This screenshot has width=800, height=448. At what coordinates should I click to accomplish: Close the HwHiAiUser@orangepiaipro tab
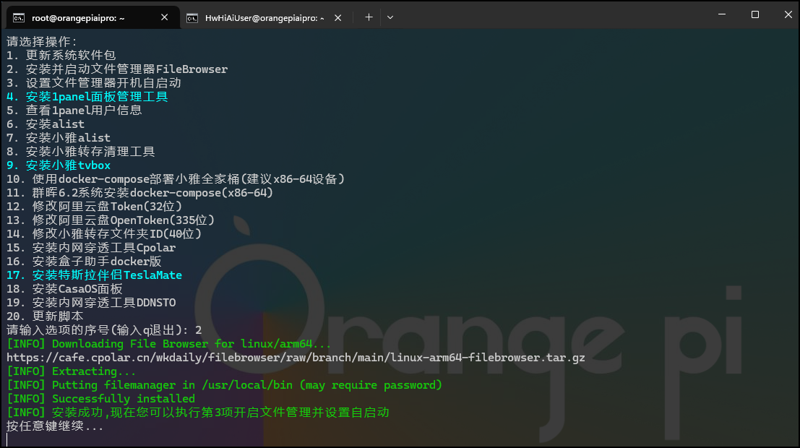pos(337,17)
